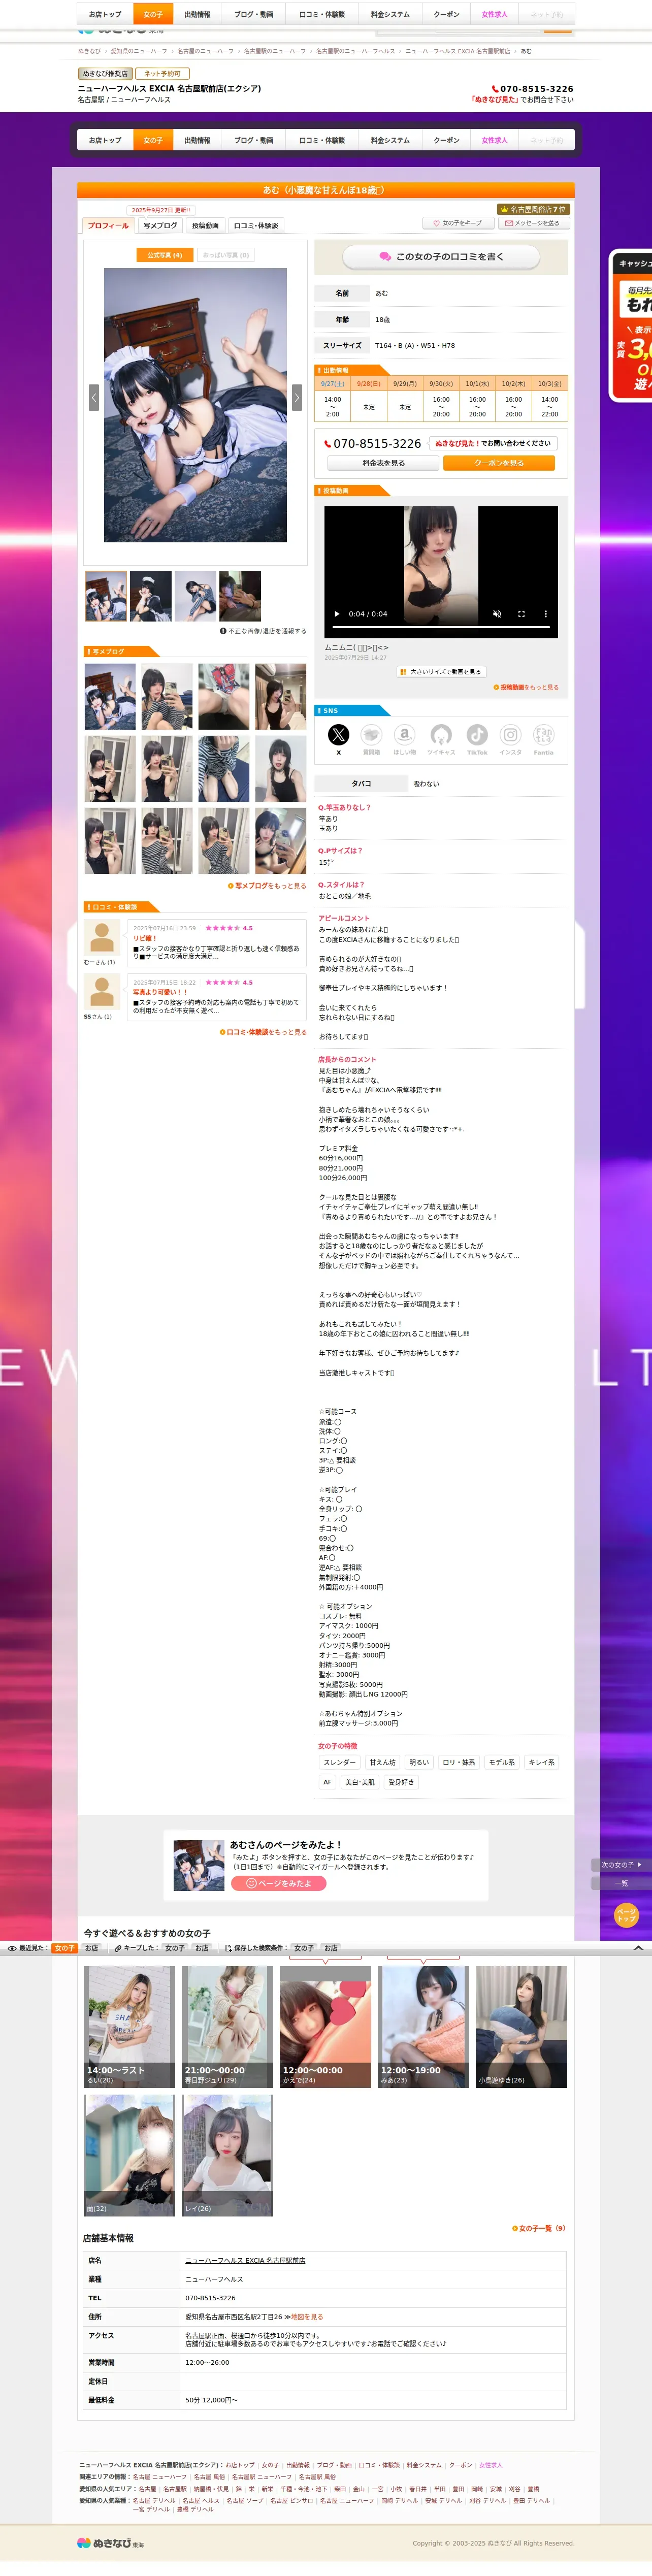Open the X (Twitter) SNS icon
652x2576 pixels.
point(339,734)
